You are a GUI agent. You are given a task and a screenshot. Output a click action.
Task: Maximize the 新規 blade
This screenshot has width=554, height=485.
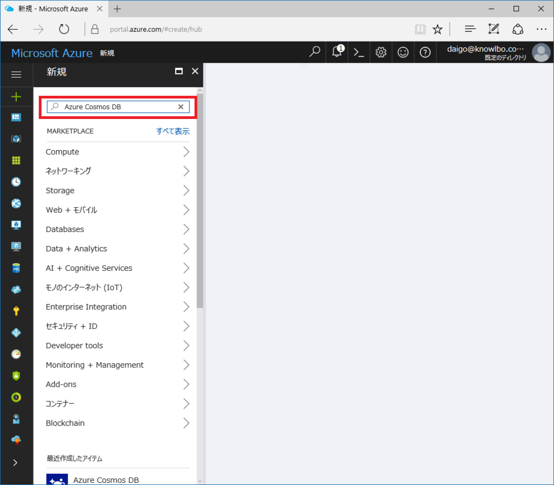(x=179, y=71)
